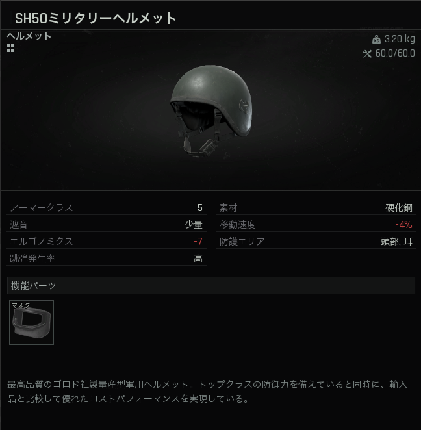This screenshot has height=430, width=421.
Task: Click the アーマークラス stat row
Action: (106, 208)
